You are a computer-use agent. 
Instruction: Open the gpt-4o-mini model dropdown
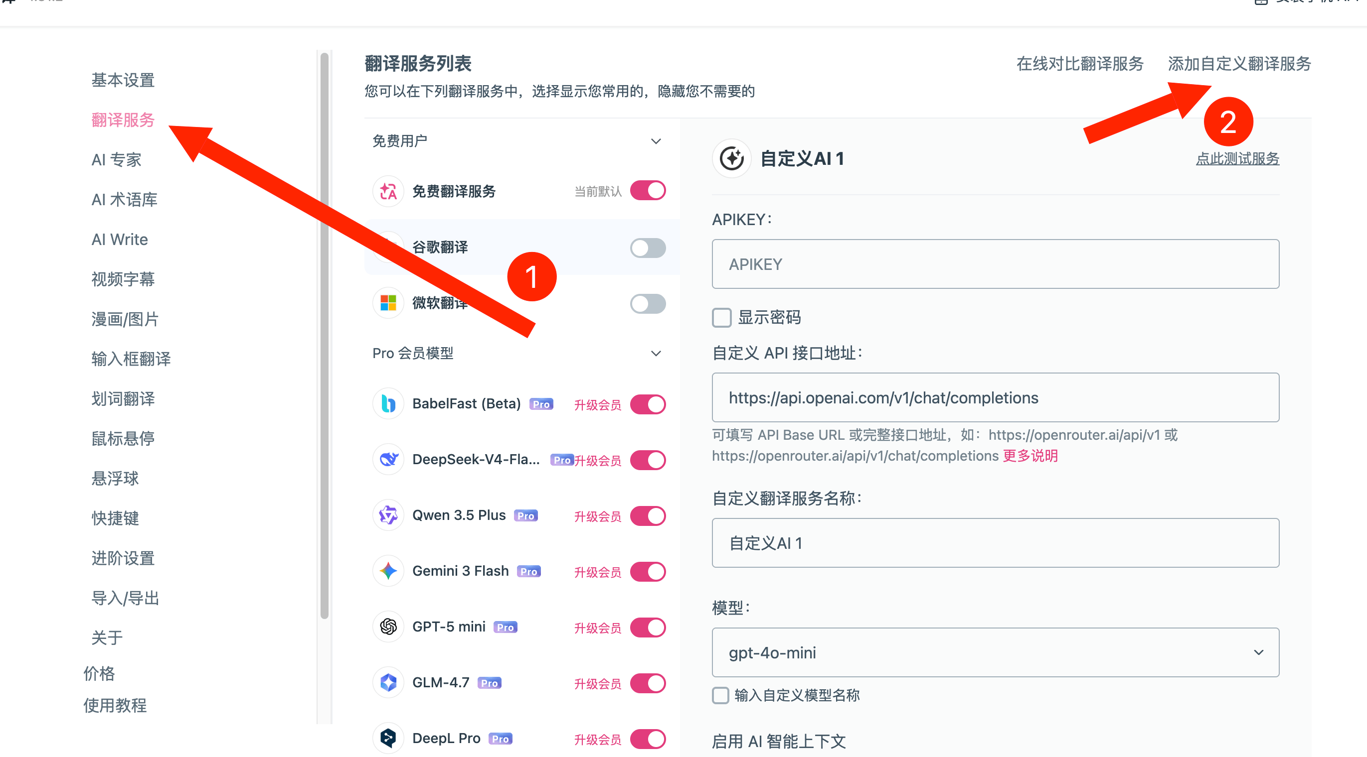(995, 652)
